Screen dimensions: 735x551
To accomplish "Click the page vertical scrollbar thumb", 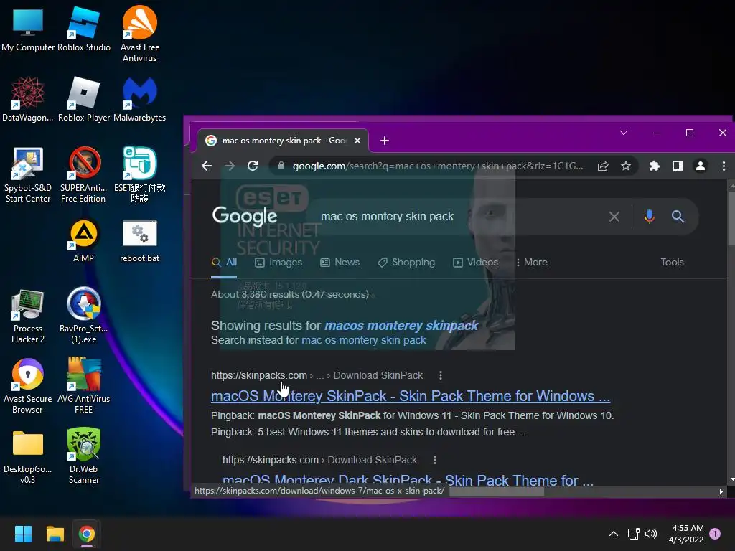I will pyautogui.click(x=731, y=217).
